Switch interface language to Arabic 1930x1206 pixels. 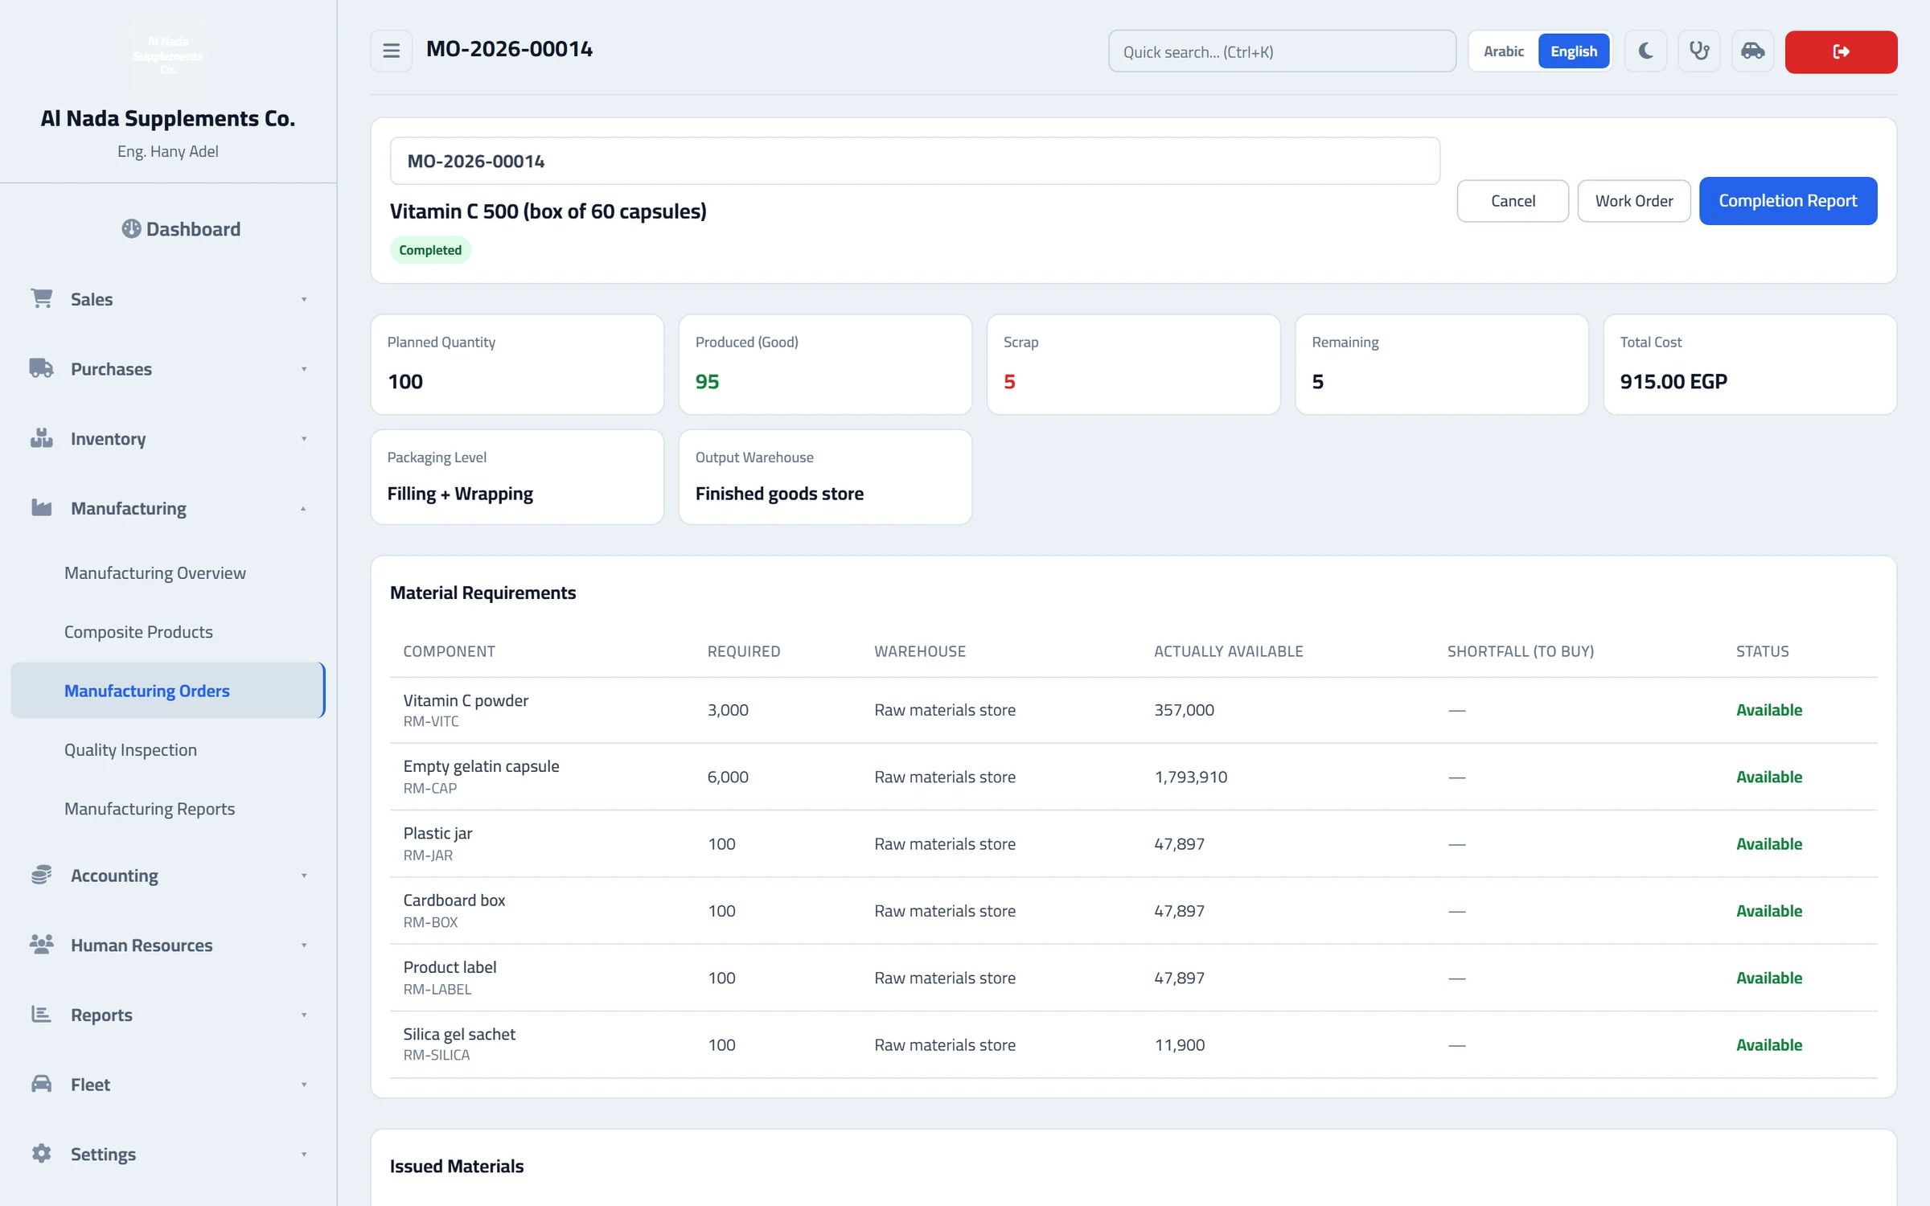pyautogui.click(x=1503, y=51)
